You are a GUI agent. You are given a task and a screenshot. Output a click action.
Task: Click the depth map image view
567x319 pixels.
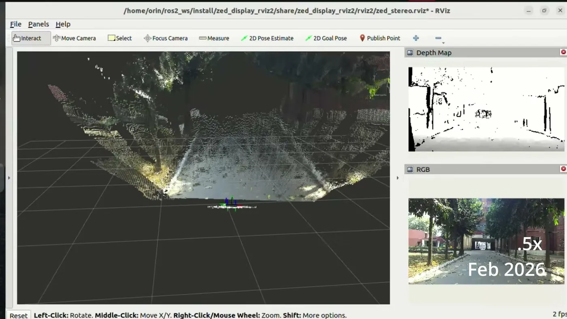point(486,109)
